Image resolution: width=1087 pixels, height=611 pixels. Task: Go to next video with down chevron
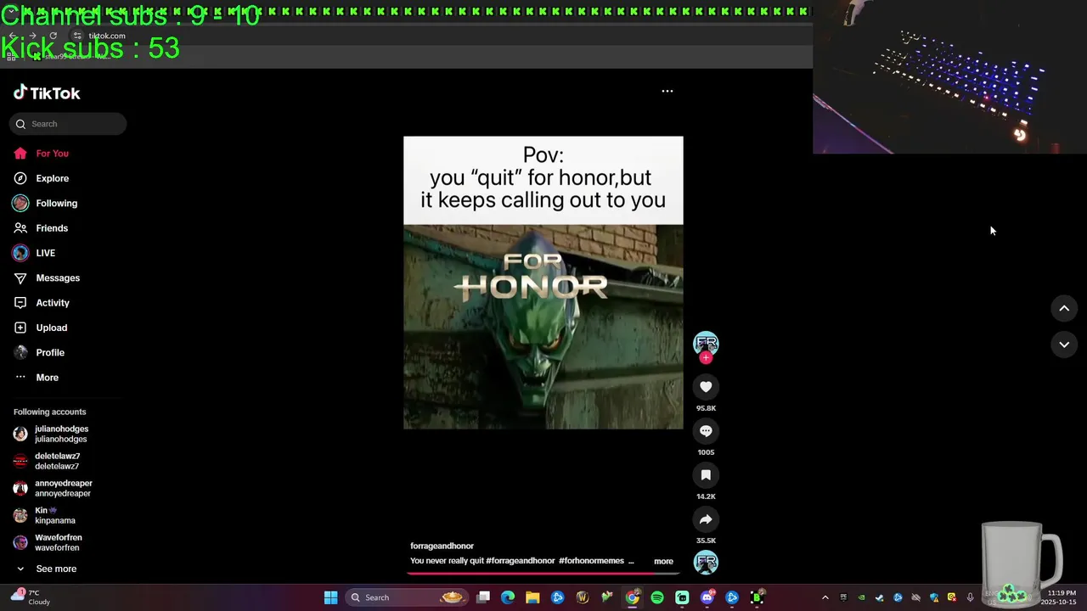coord(1064,345)
